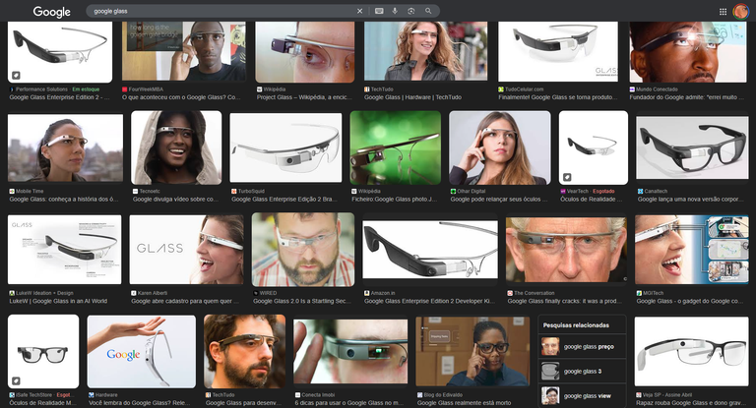
Task: Open The Conversation 'Google Glass finally cracks' link
Action: tap(565, 301)
